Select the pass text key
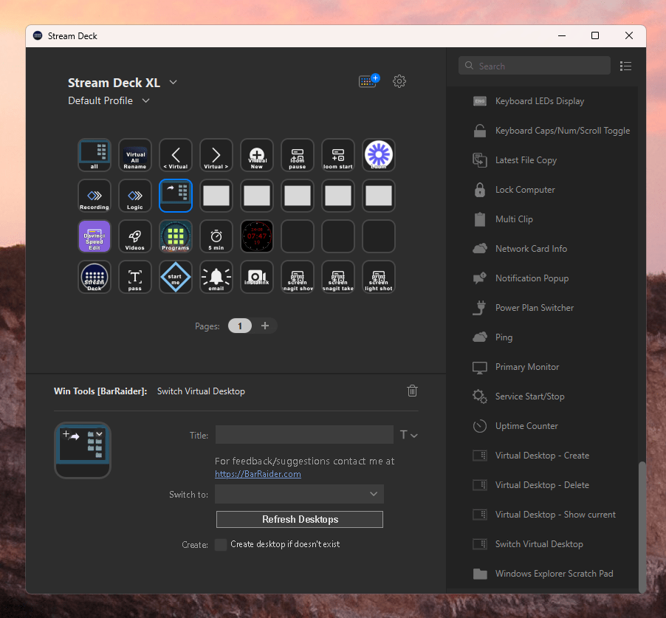This screenshot has width=666, height=618. point(135,277)
